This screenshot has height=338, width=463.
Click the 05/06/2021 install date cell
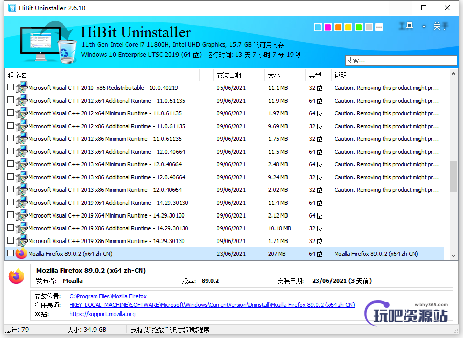point(231,88)
